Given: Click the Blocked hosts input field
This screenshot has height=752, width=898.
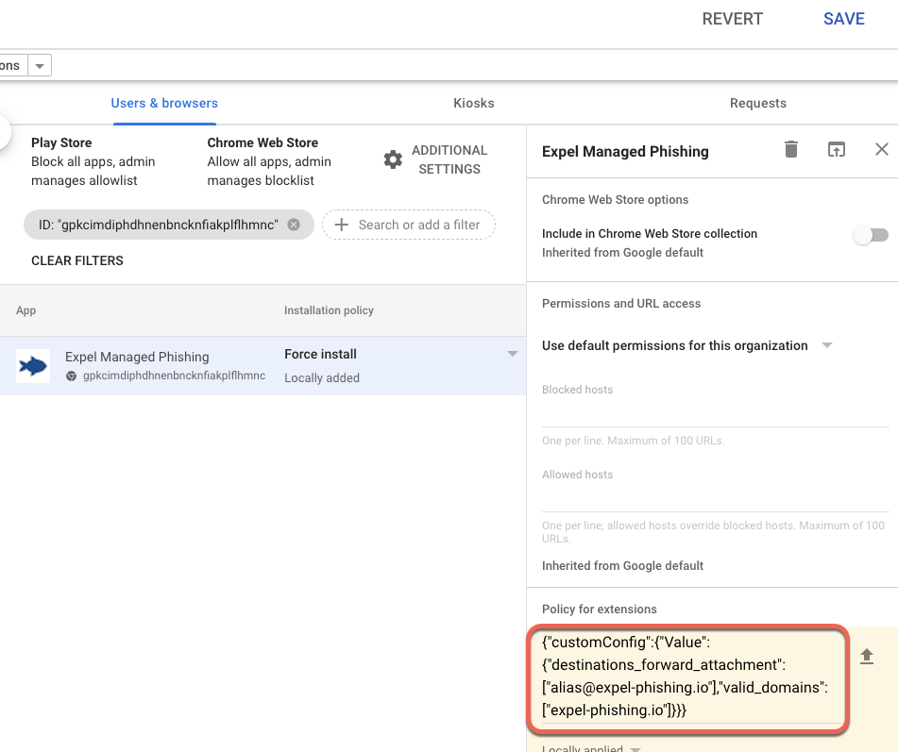Looking at the screenshot, I should pyautogui.click(x=716, y=413).
